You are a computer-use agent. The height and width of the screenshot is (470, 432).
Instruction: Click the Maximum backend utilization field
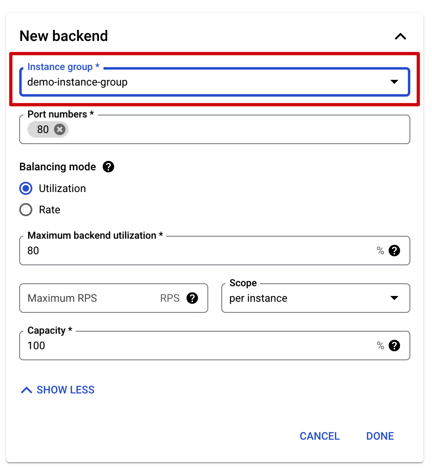click(x=196, y=251)
